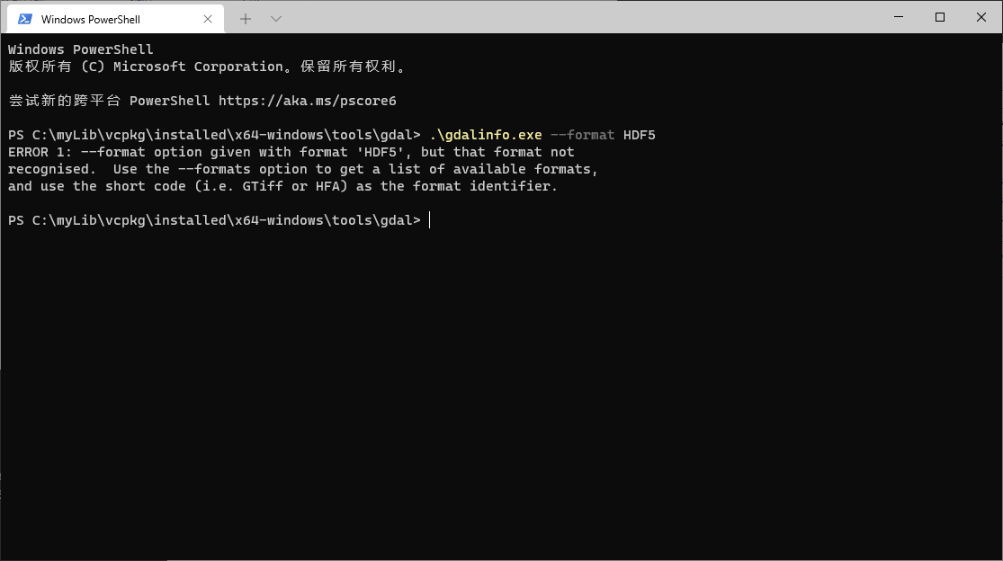Open a new tab with the plus icon
The height and width of the screenshot is (561, 1003).
pos(245,18)
